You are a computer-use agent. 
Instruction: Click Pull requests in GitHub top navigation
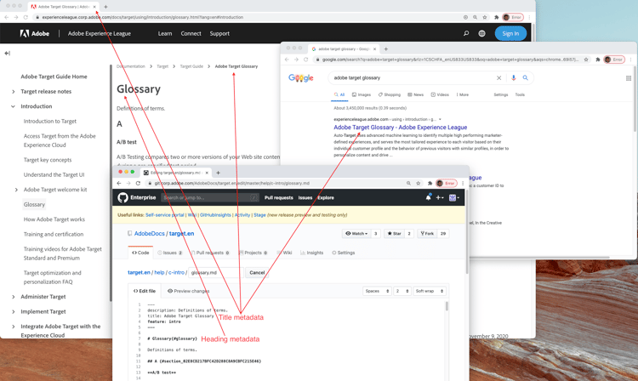click(x=279, y=197)
